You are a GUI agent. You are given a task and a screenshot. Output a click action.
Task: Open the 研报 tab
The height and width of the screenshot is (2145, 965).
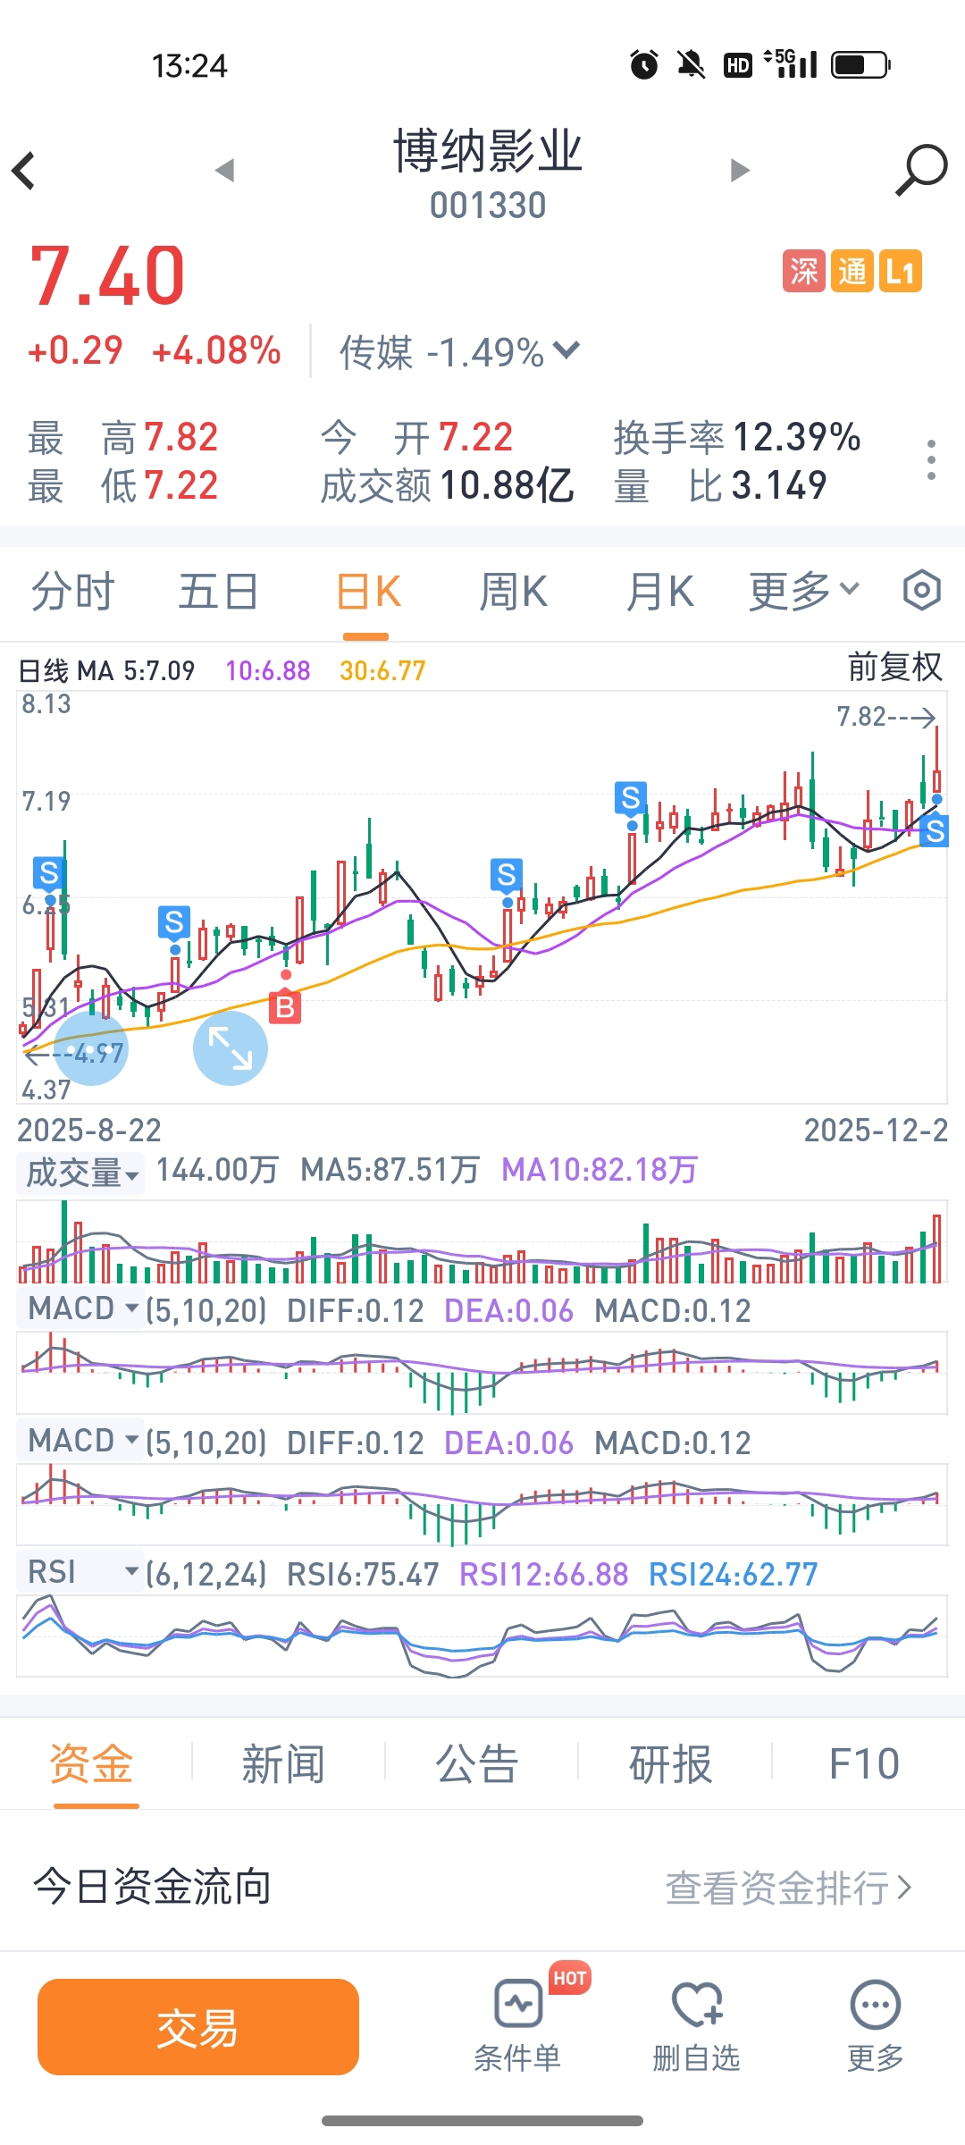671,1764
